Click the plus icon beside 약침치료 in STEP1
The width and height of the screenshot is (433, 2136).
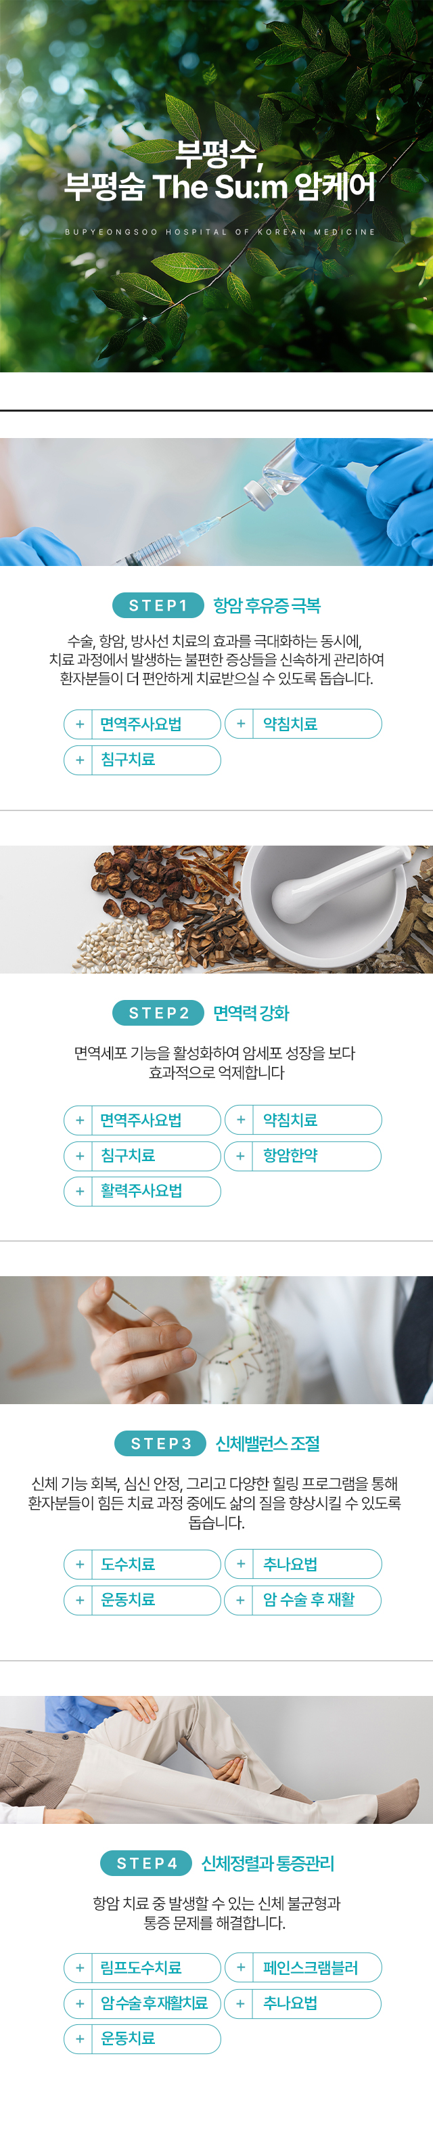coord(241,724)
